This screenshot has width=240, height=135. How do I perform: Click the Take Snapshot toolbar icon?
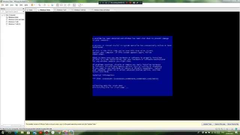[x=45, y=5]
